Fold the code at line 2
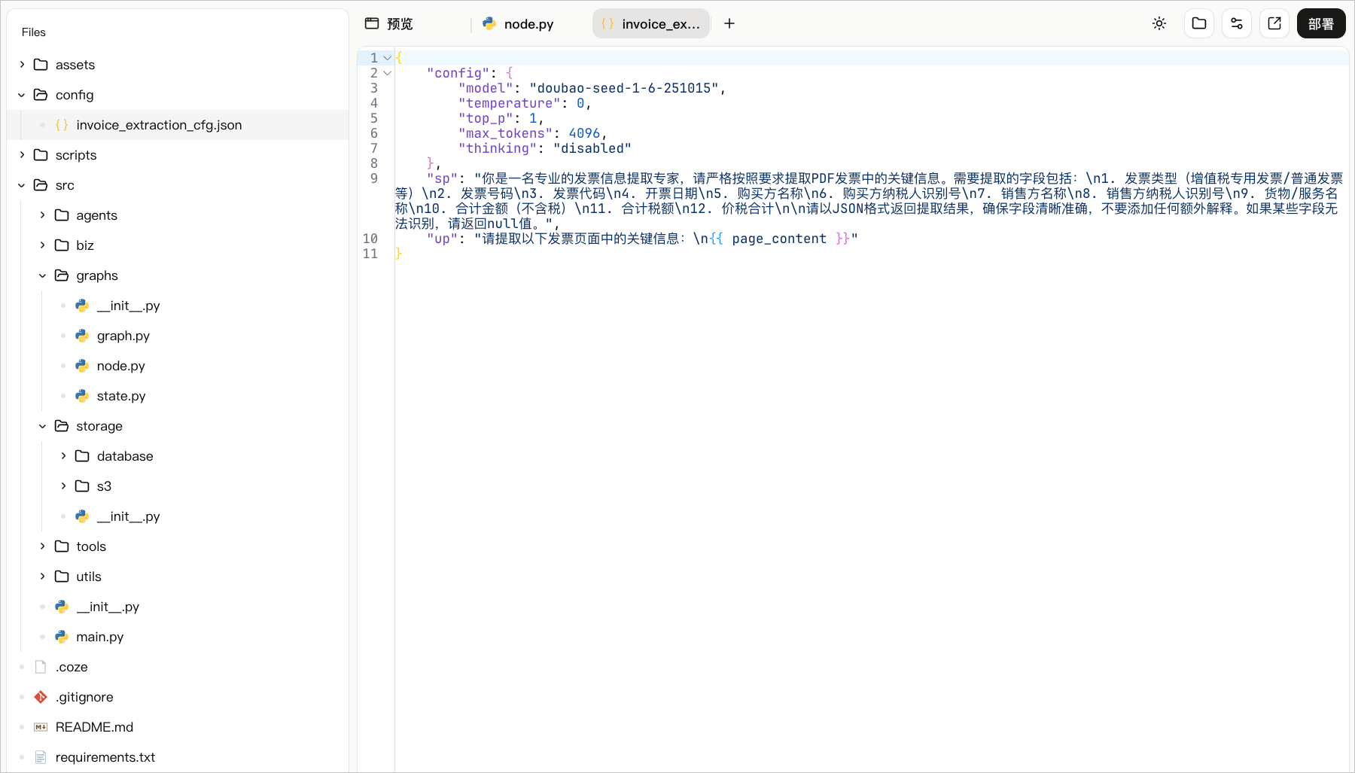Image resolution: width=1355 pixels, height=773 pixels. pyautogui.click(x=387, y=73)
